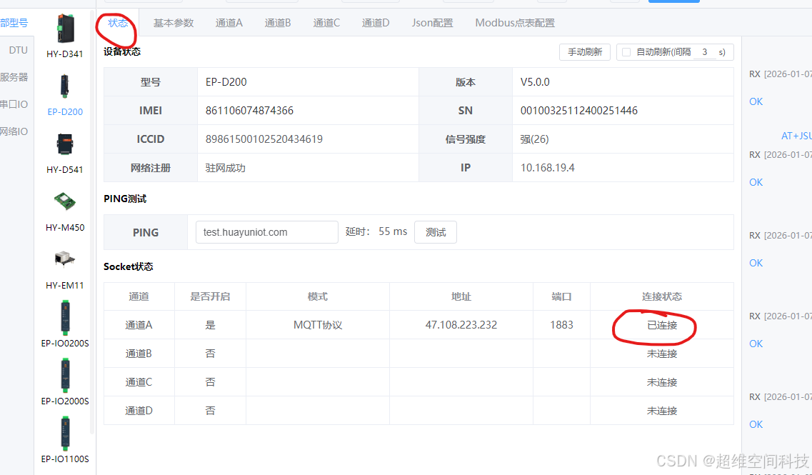The image size is (812, 475).
Task: Focus the PING address input field
Action: (266, 232)
